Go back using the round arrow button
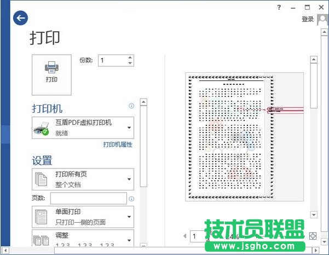This screenshot has width=329, height=255. (x=20, y=18)
